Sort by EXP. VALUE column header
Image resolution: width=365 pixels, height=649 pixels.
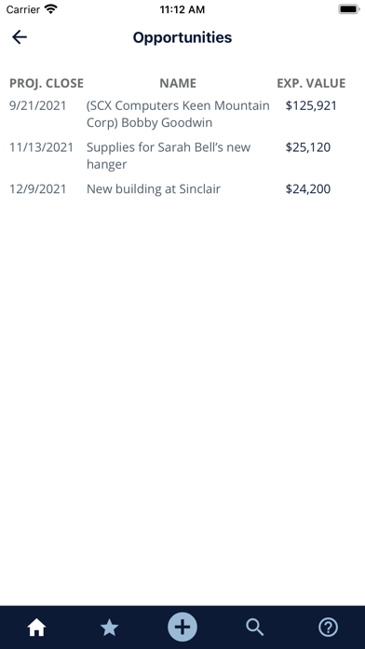coord(311,83)
